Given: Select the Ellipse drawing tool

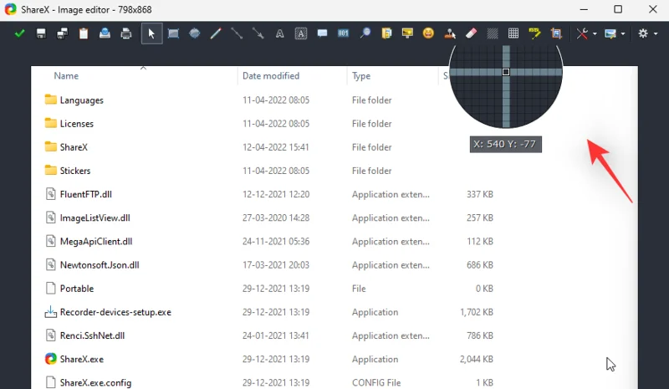Looking at the screenshot, I should coord(194,33).
